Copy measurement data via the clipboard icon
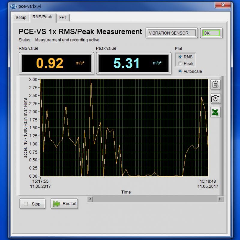240x240 pixels. (215, 85)
